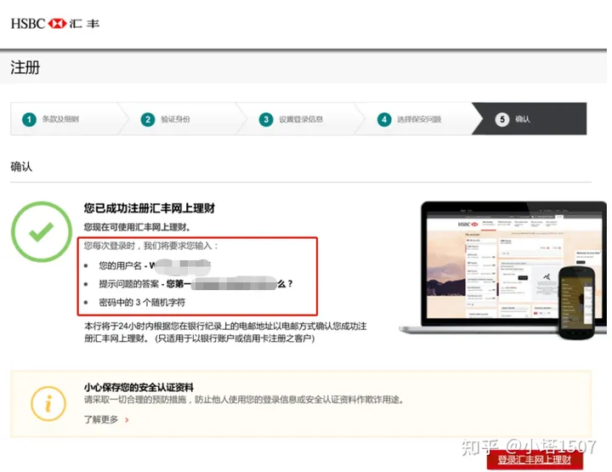
Task: Click the 登录汇丰网上理财 red button
Action: (x=535, y=460)
